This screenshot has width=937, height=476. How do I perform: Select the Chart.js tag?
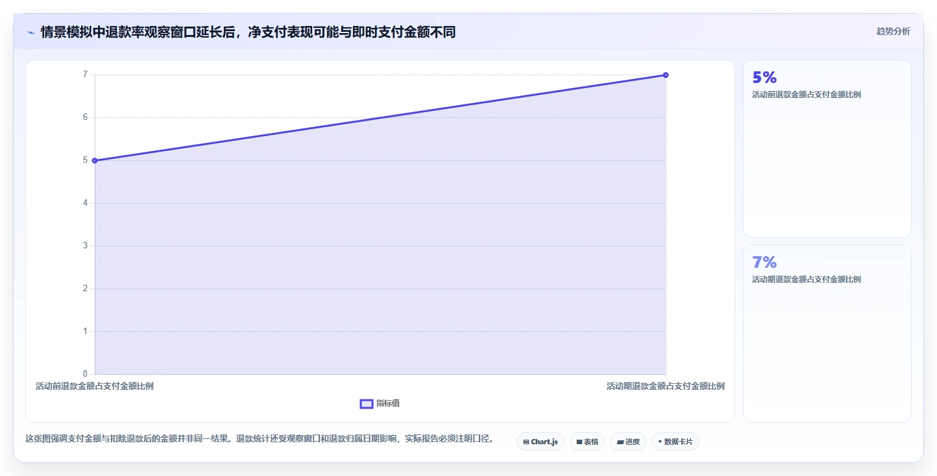[x=541, y=442]
